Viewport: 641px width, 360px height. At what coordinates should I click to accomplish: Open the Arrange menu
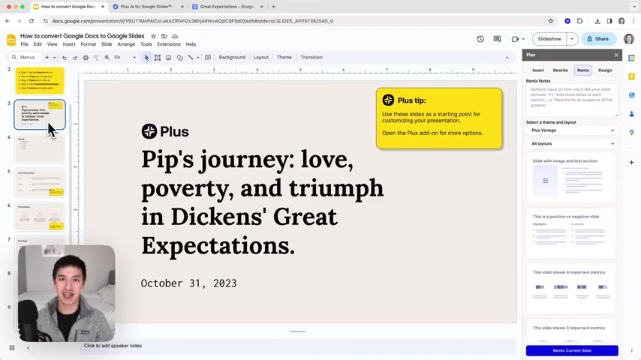coord(126,44)
